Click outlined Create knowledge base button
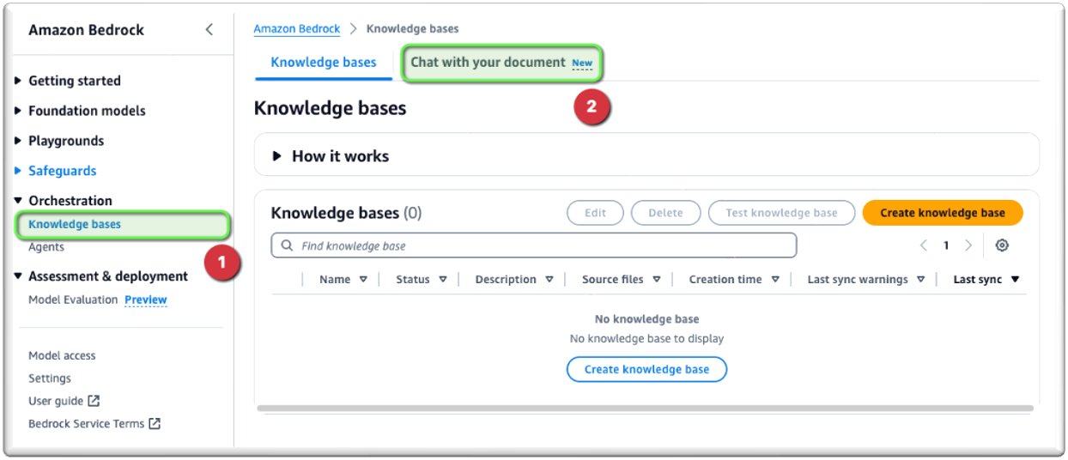 [x=646, y=369]
